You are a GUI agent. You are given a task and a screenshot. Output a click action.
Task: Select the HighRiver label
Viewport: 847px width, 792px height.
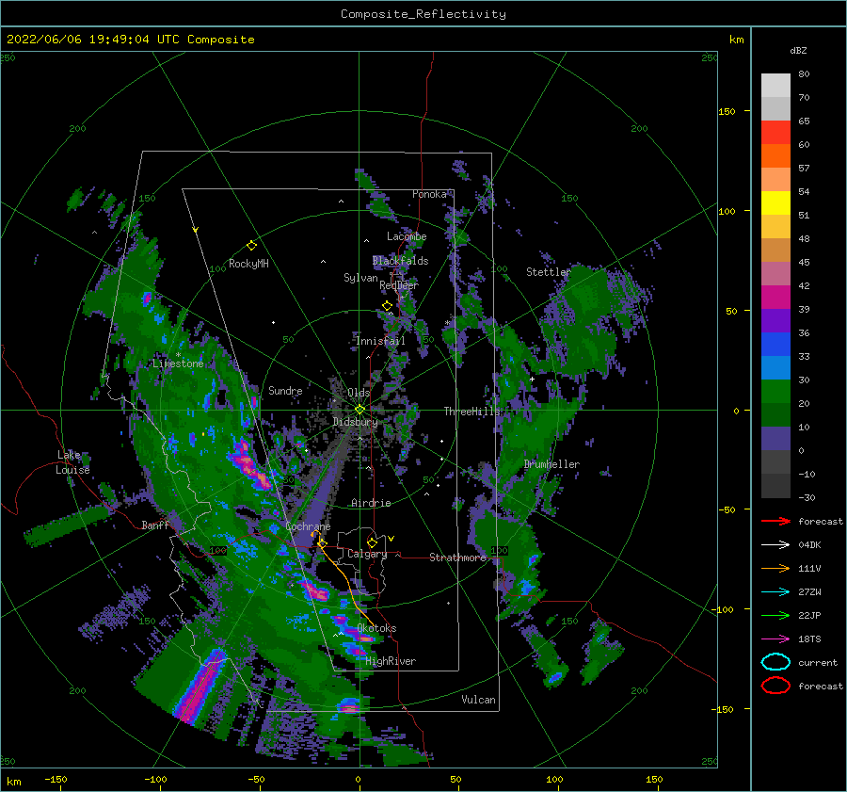[391, 661]
